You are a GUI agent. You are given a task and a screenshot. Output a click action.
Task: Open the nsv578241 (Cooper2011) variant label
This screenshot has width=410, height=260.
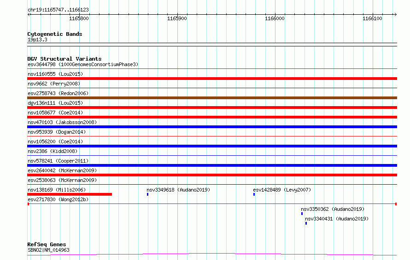(x=58, y=161)
